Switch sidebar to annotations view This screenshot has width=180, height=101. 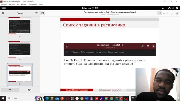29,90
